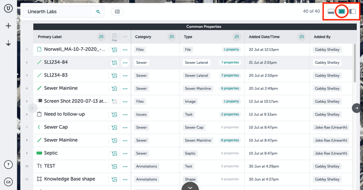
Task: Open more options for SL1234-83 row
Action: tap(125, 76)
